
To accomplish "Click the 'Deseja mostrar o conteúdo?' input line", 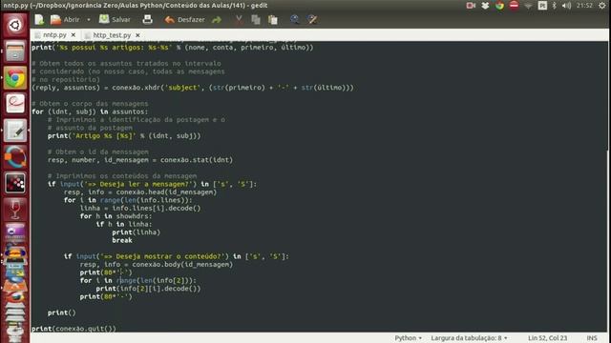I will [x=177, y=256].
